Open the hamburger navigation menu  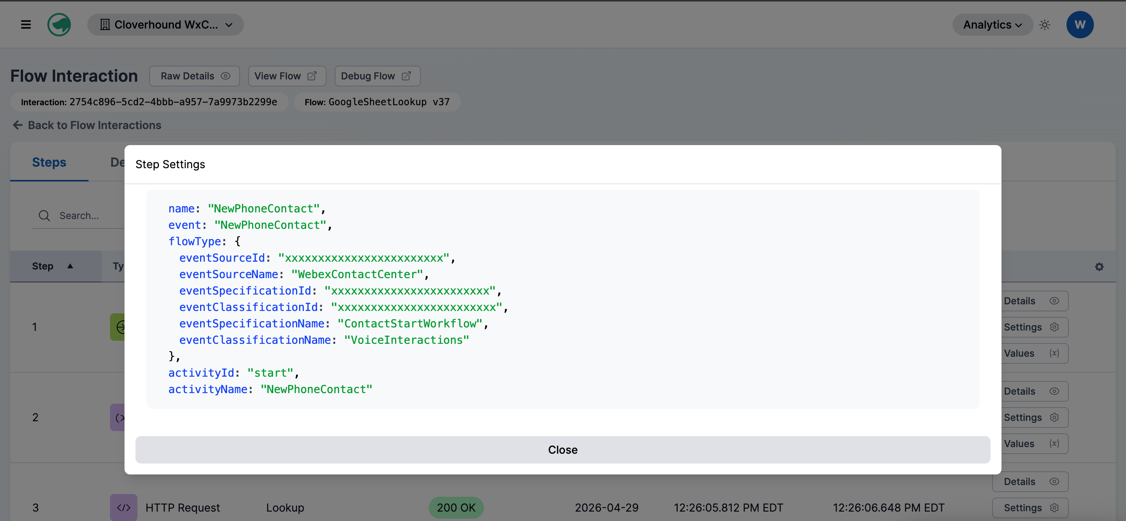26,25
